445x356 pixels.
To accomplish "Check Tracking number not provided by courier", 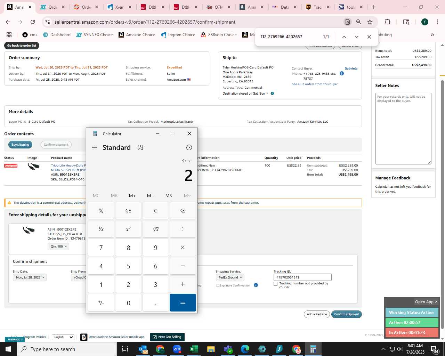I will (276, 284).
